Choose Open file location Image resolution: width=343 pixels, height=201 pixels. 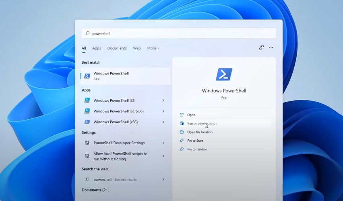(x=200, y=132)
